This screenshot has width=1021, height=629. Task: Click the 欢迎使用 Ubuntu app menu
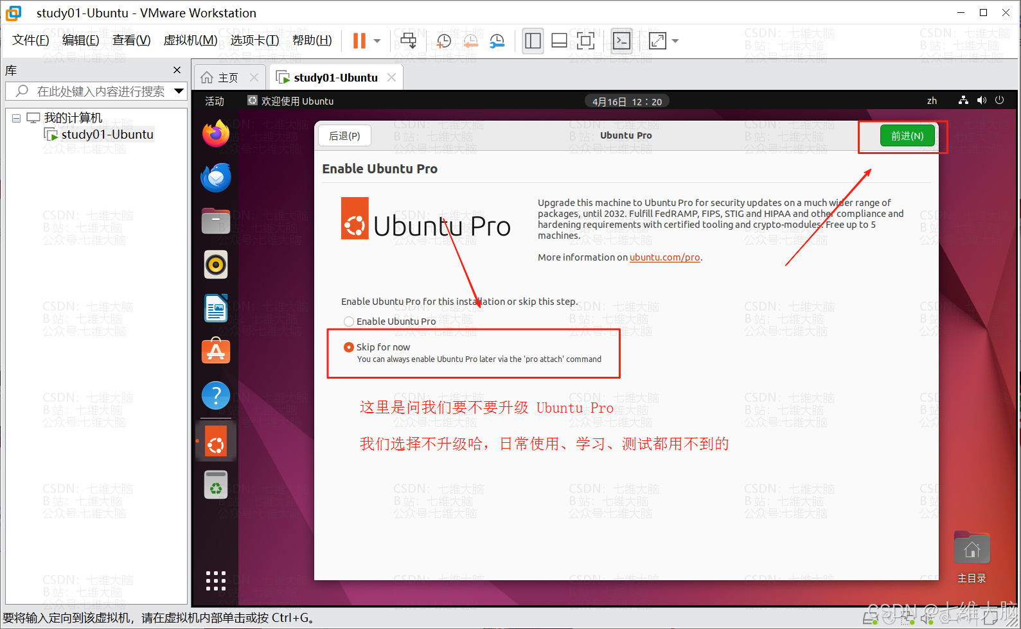(291, 101)
